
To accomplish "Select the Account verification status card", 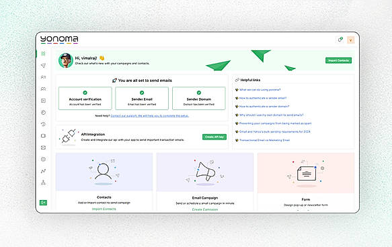I will pos(85,98).
